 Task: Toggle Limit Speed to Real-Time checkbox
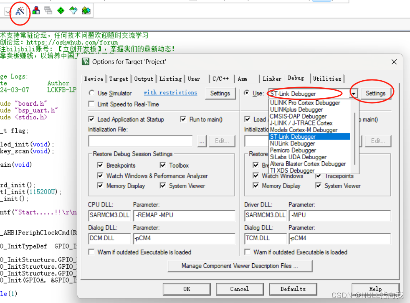tap(91, 104)
